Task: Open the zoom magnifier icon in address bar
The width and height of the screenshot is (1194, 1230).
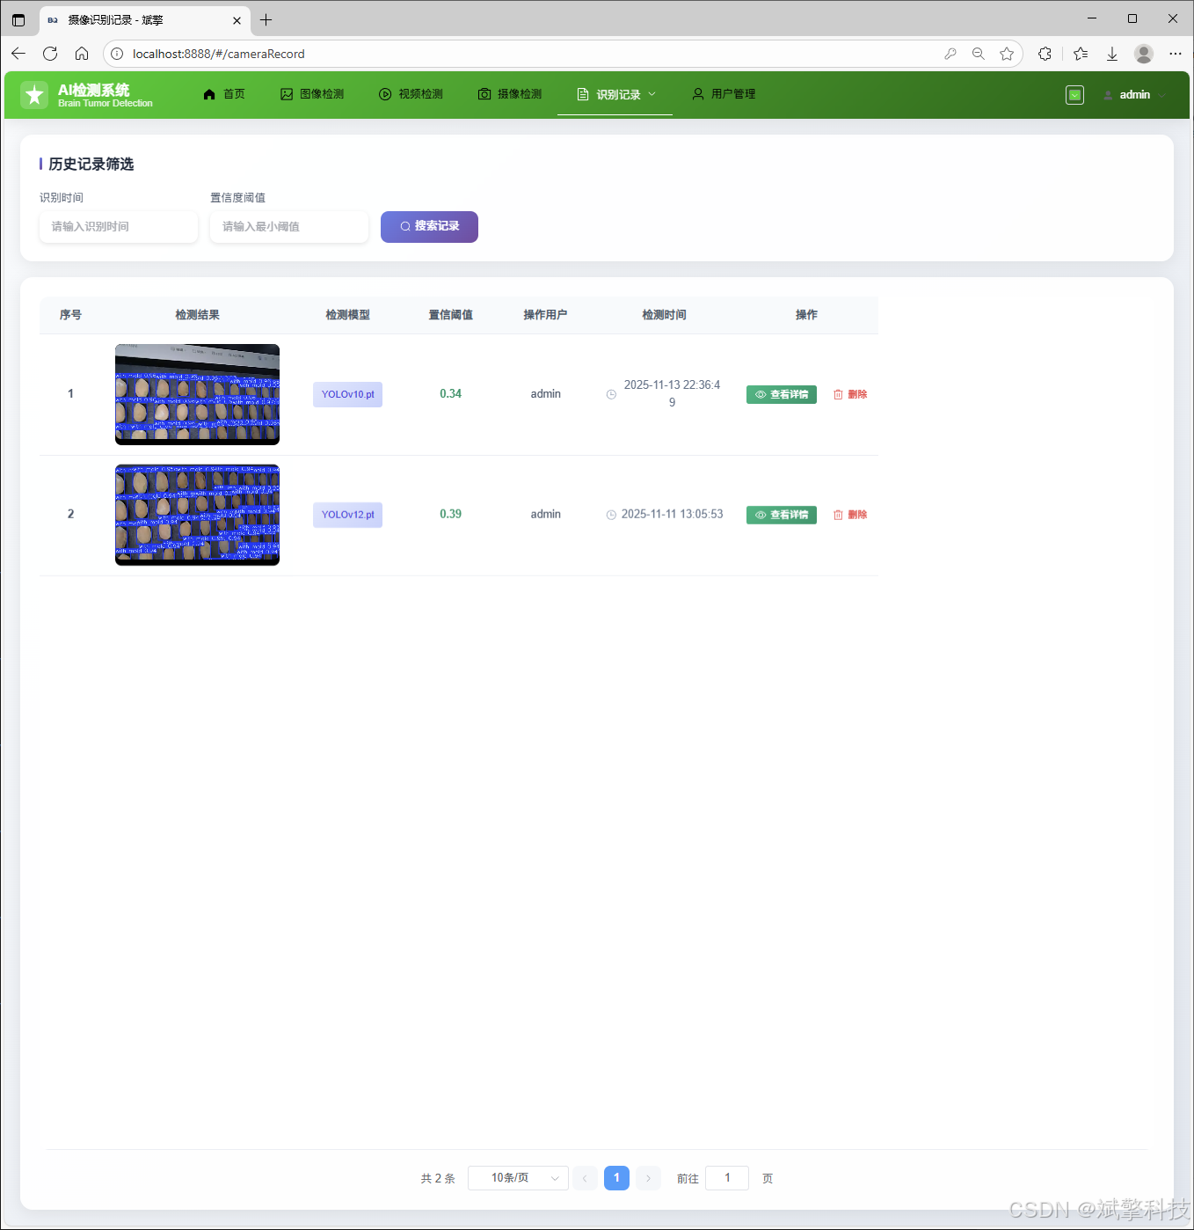Action: tap(979, 54)
